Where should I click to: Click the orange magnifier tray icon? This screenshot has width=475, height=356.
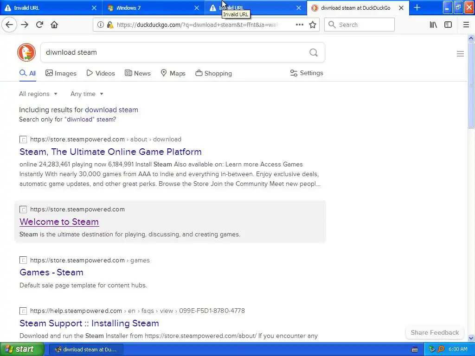[x=441, y=350]
